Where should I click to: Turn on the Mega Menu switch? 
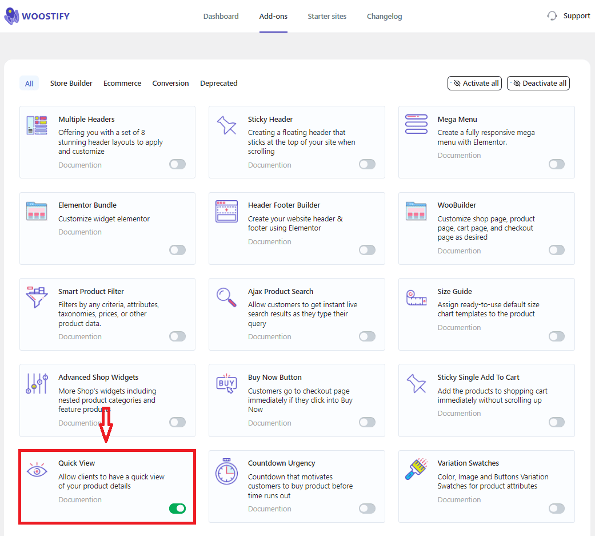pos(557,164)
